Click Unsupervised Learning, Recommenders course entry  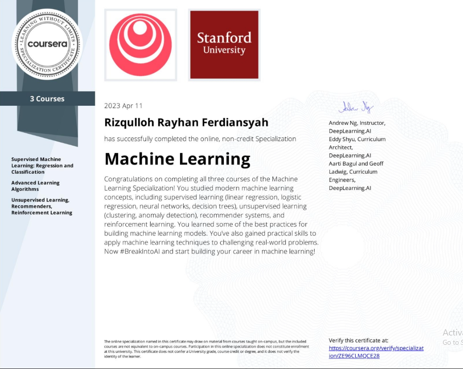[41, 206]
